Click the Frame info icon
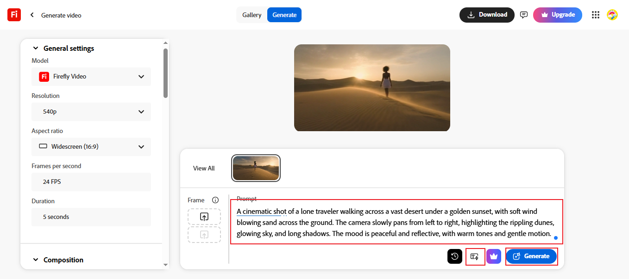Image resolution: width=629 pixels, height=279 pixels. (215, 200)
